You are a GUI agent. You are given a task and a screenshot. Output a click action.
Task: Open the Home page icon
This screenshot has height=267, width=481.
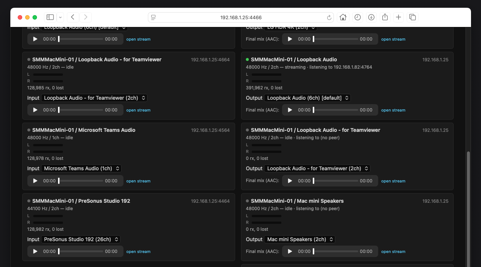(x=343, y=17)
